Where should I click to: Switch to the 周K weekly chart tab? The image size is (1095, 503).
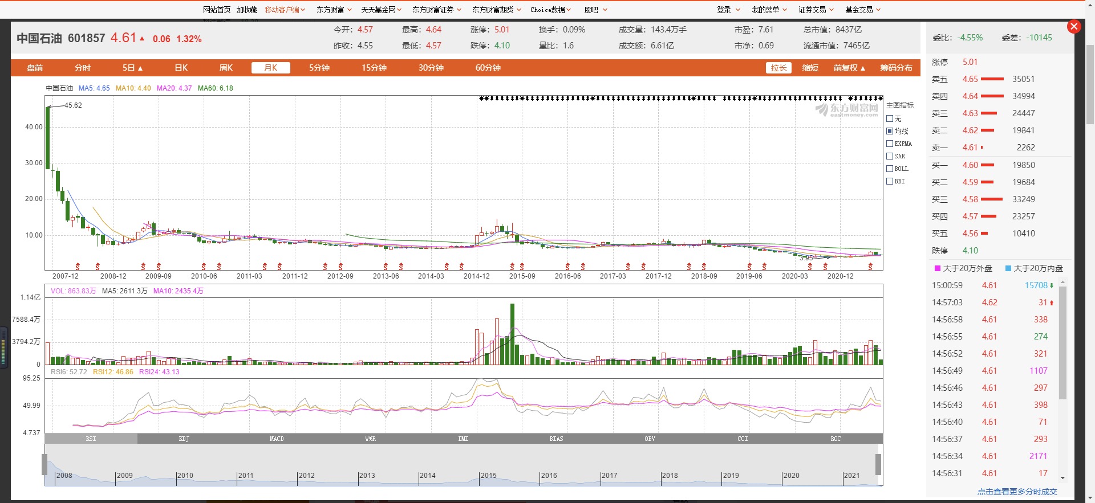click(x=226, y=68)
